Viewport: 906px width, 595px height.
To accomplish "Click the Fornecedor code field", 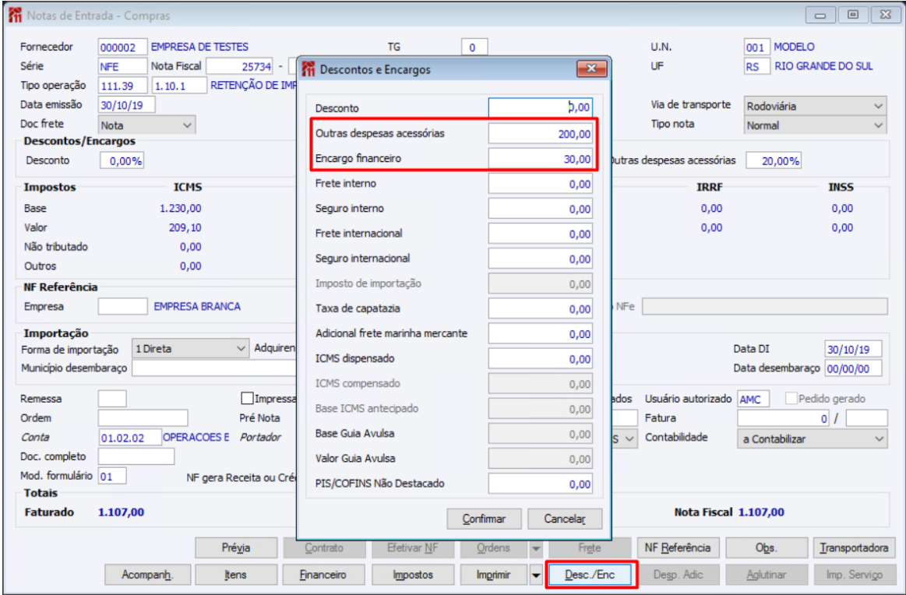I will (122, 48).
